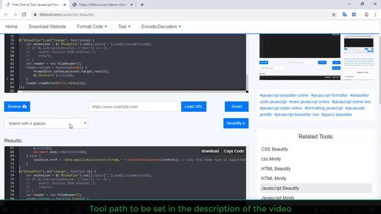
Task: Collapse the code fold arrow at line 83
Action: [16, 67]
